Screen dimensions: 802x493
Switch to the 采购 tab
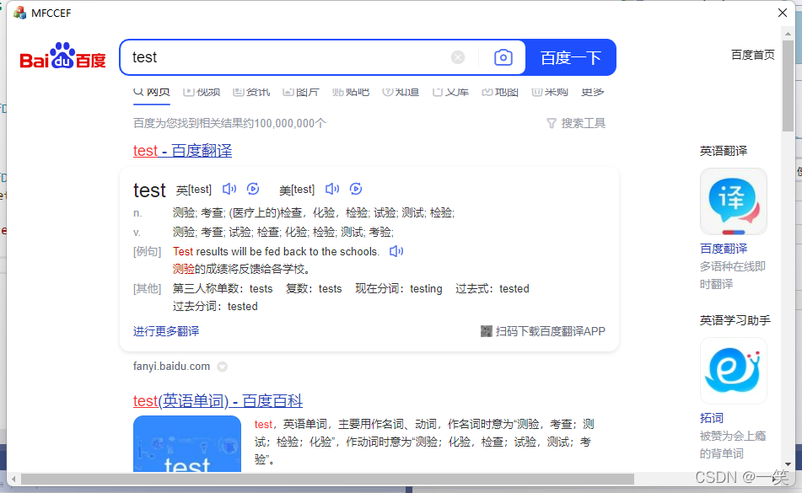[550, 92]
